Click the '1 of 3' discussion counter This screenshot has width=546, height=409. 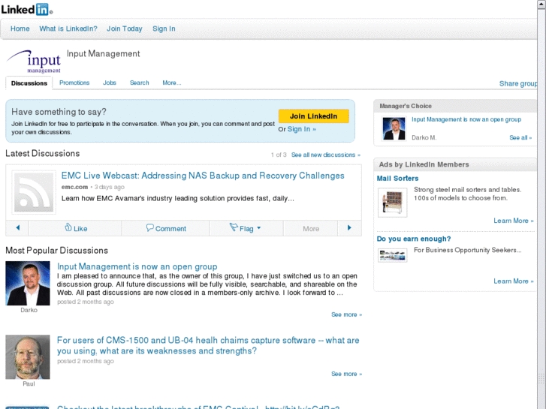point(279,155)
